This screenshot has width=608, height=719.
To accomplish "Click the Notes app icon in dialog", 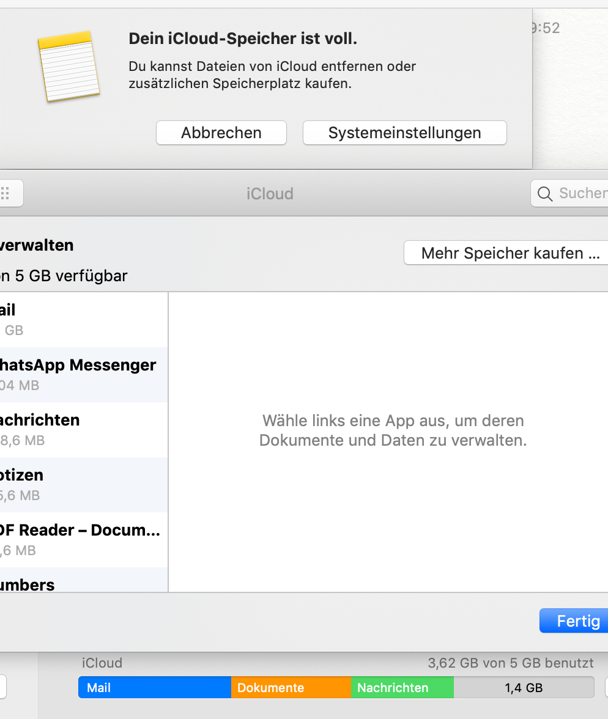I will [69, 67].
